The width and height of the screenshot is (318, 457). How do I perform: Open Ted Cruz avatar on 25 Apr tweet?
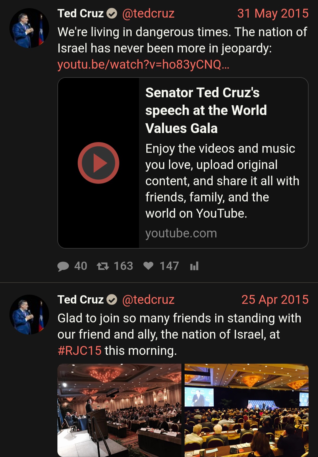click(x=29, y=314)
